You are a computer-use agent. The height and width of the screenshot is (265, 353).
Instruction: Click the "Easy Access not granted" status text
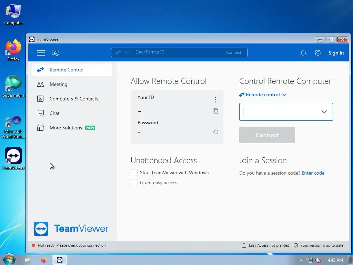[269, 245]
